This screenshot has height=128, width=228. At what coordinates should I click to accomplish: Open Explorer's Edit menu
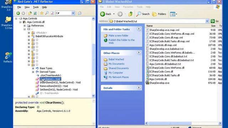[x=109, y=7]
